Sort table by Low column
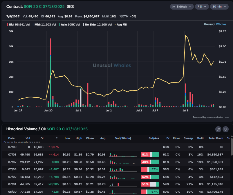The height and width of the screenshot is (195, 233). pyautogui.click(x=68, y=138)
